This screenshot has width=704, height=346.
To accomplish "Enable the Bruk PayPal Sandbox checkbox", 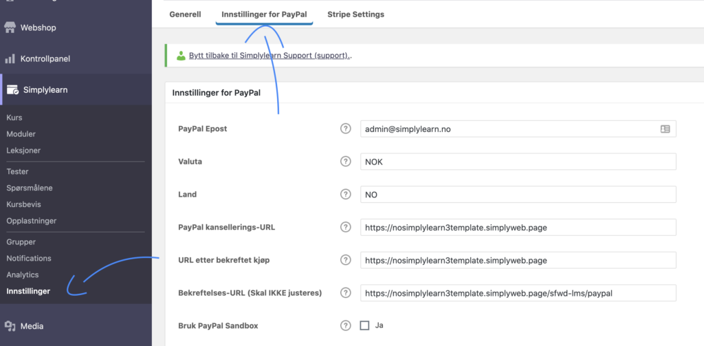I will point(365,325).
